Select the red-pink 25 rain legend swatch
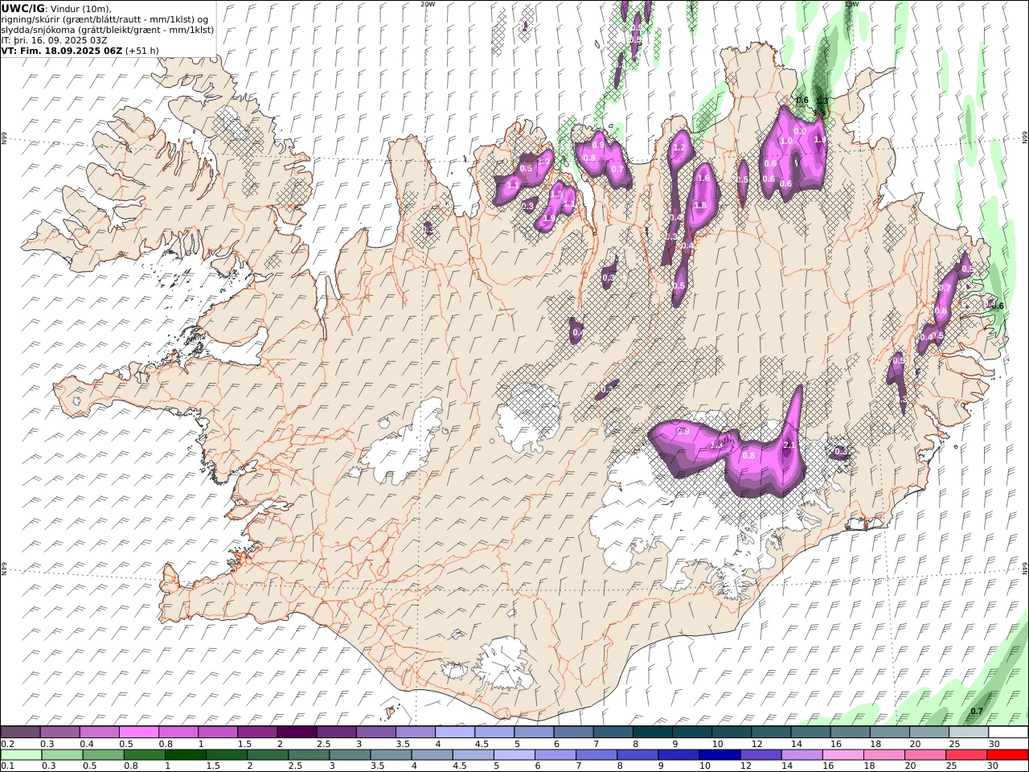Viewport: 1029px width, 772px height. coord(966,754)
